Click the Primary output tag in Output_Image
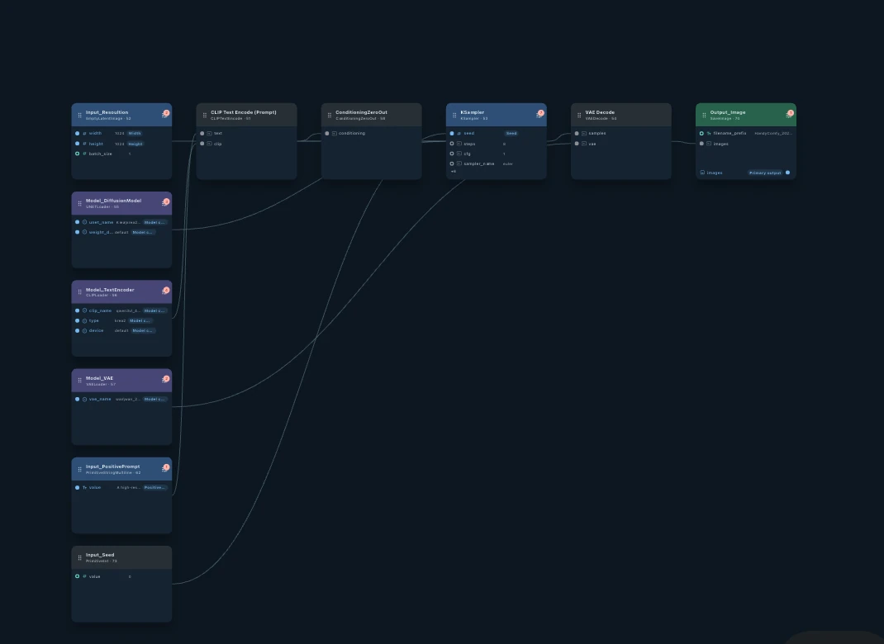Image resolution: width=884 pixels, height=644 pixels. 765,173
